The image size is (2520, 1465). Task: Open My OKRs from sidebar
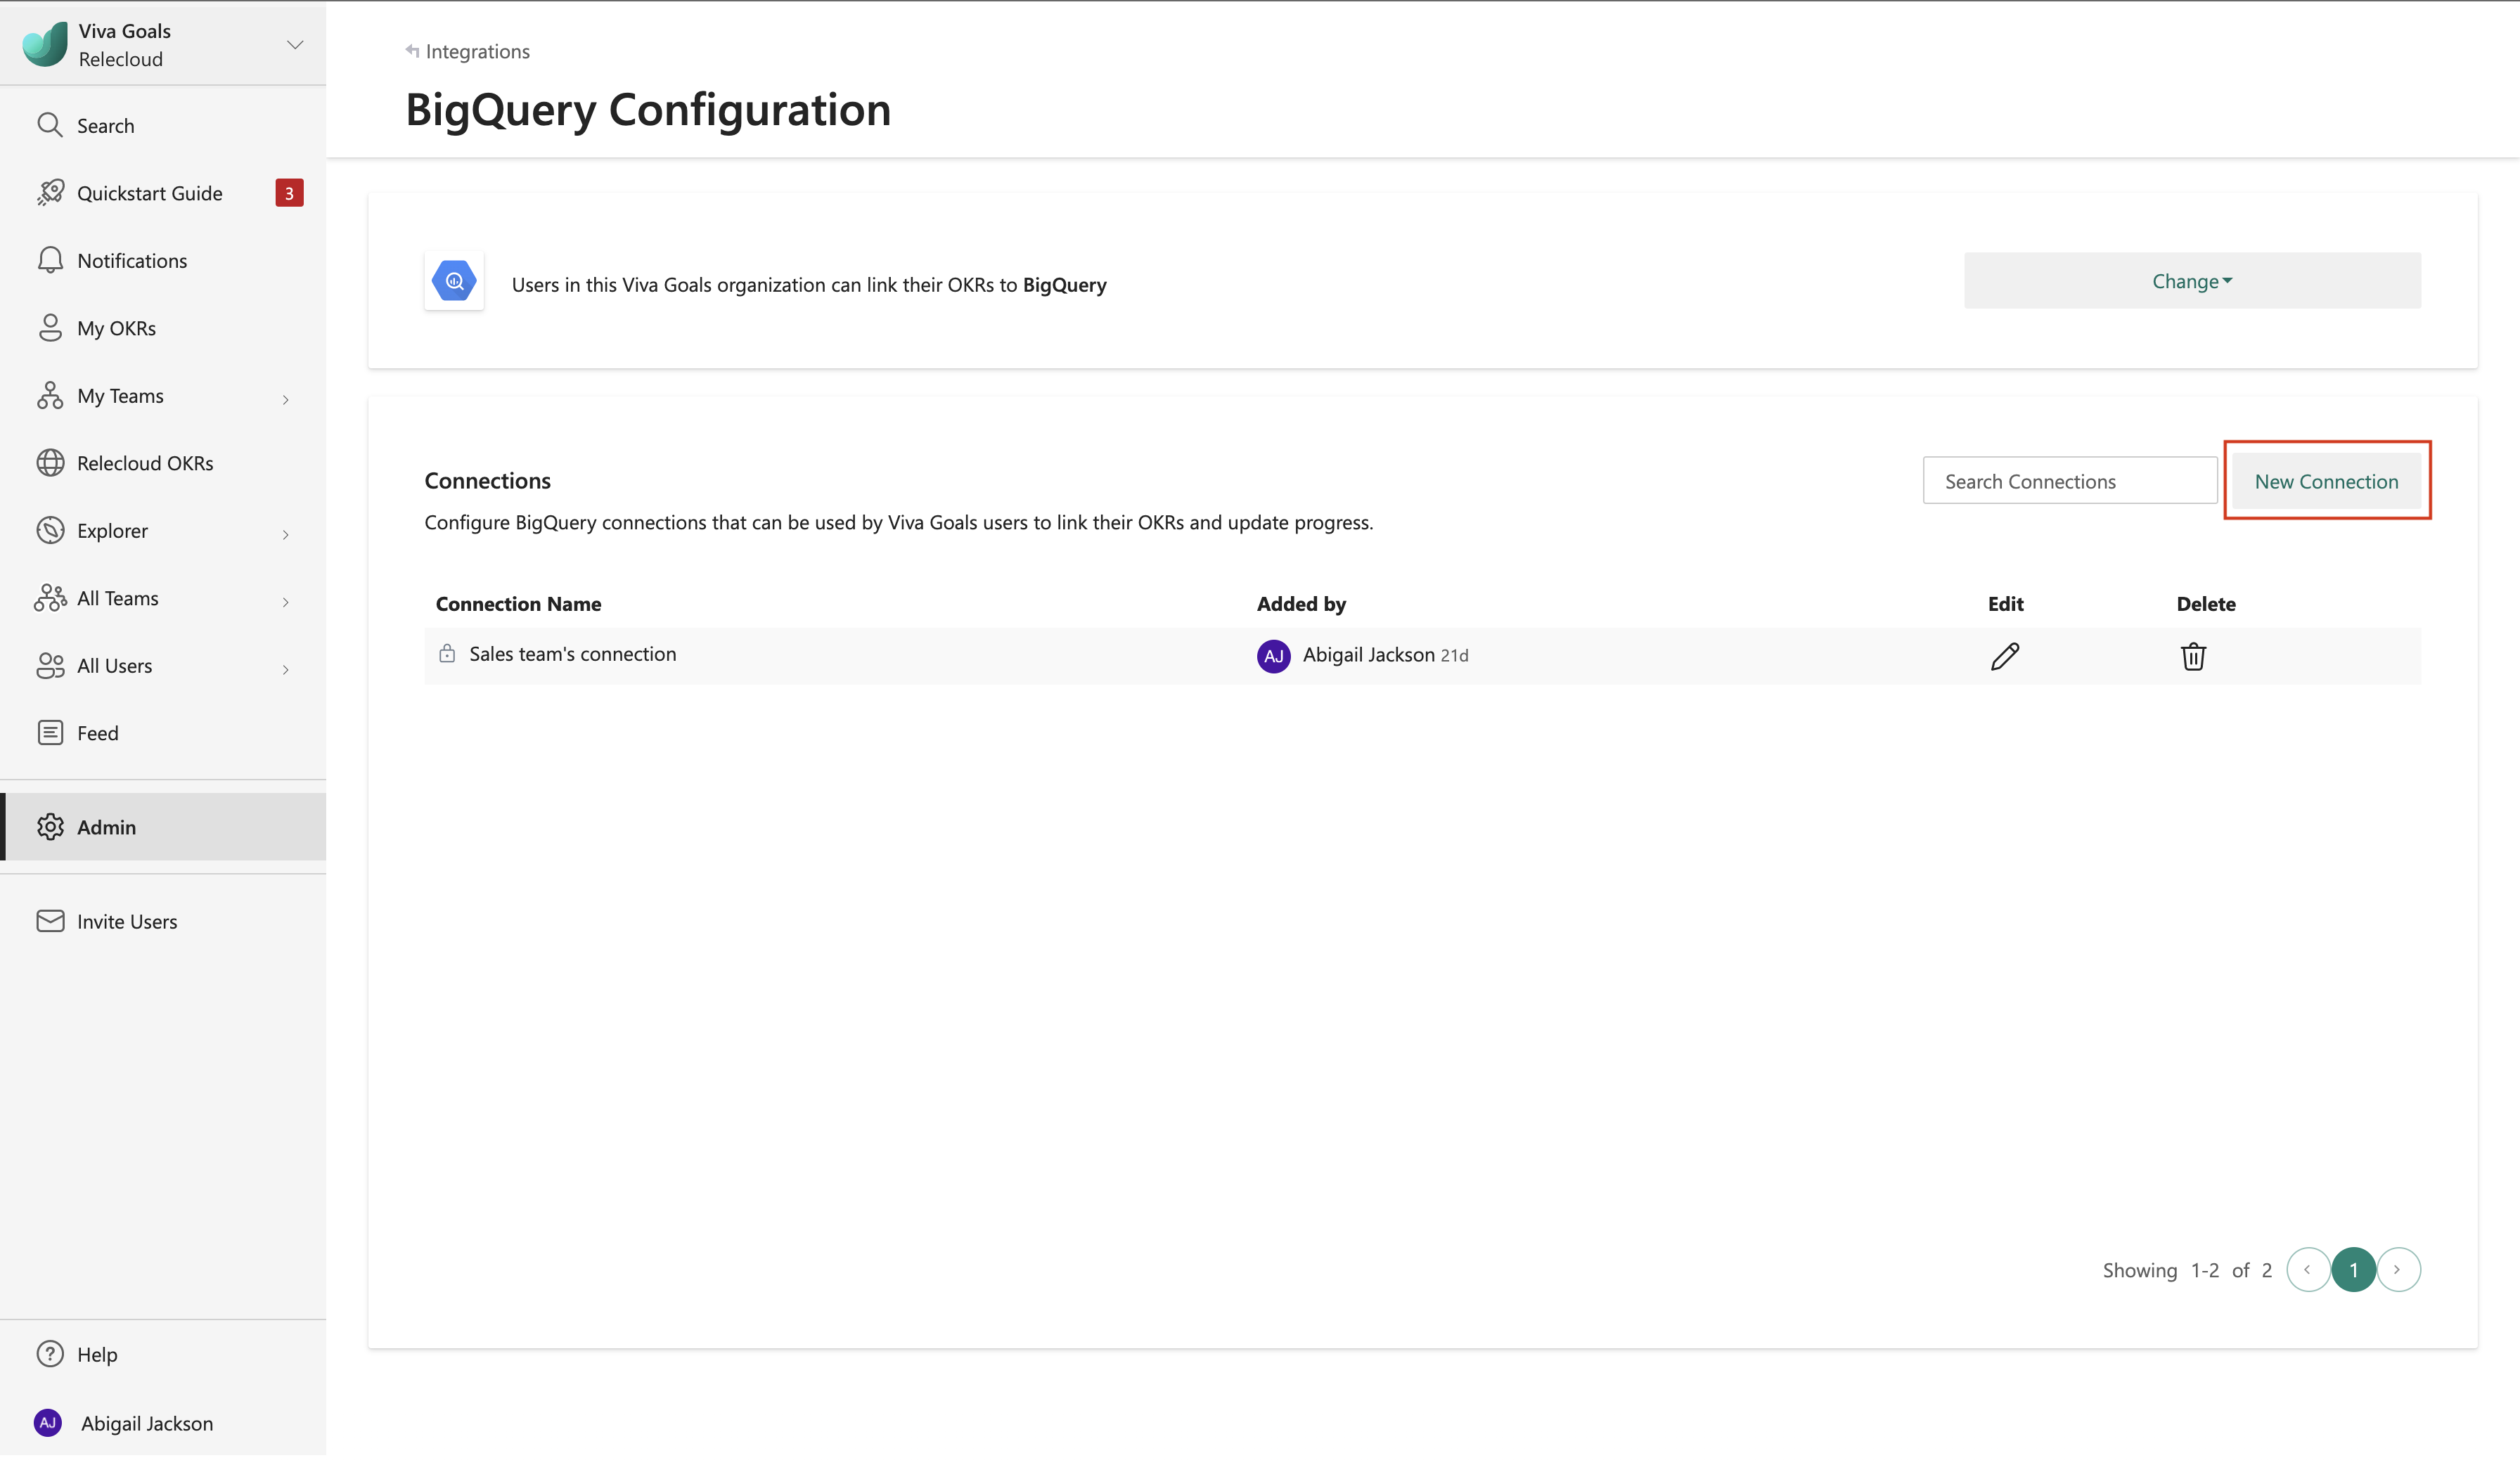pos(116,328)
